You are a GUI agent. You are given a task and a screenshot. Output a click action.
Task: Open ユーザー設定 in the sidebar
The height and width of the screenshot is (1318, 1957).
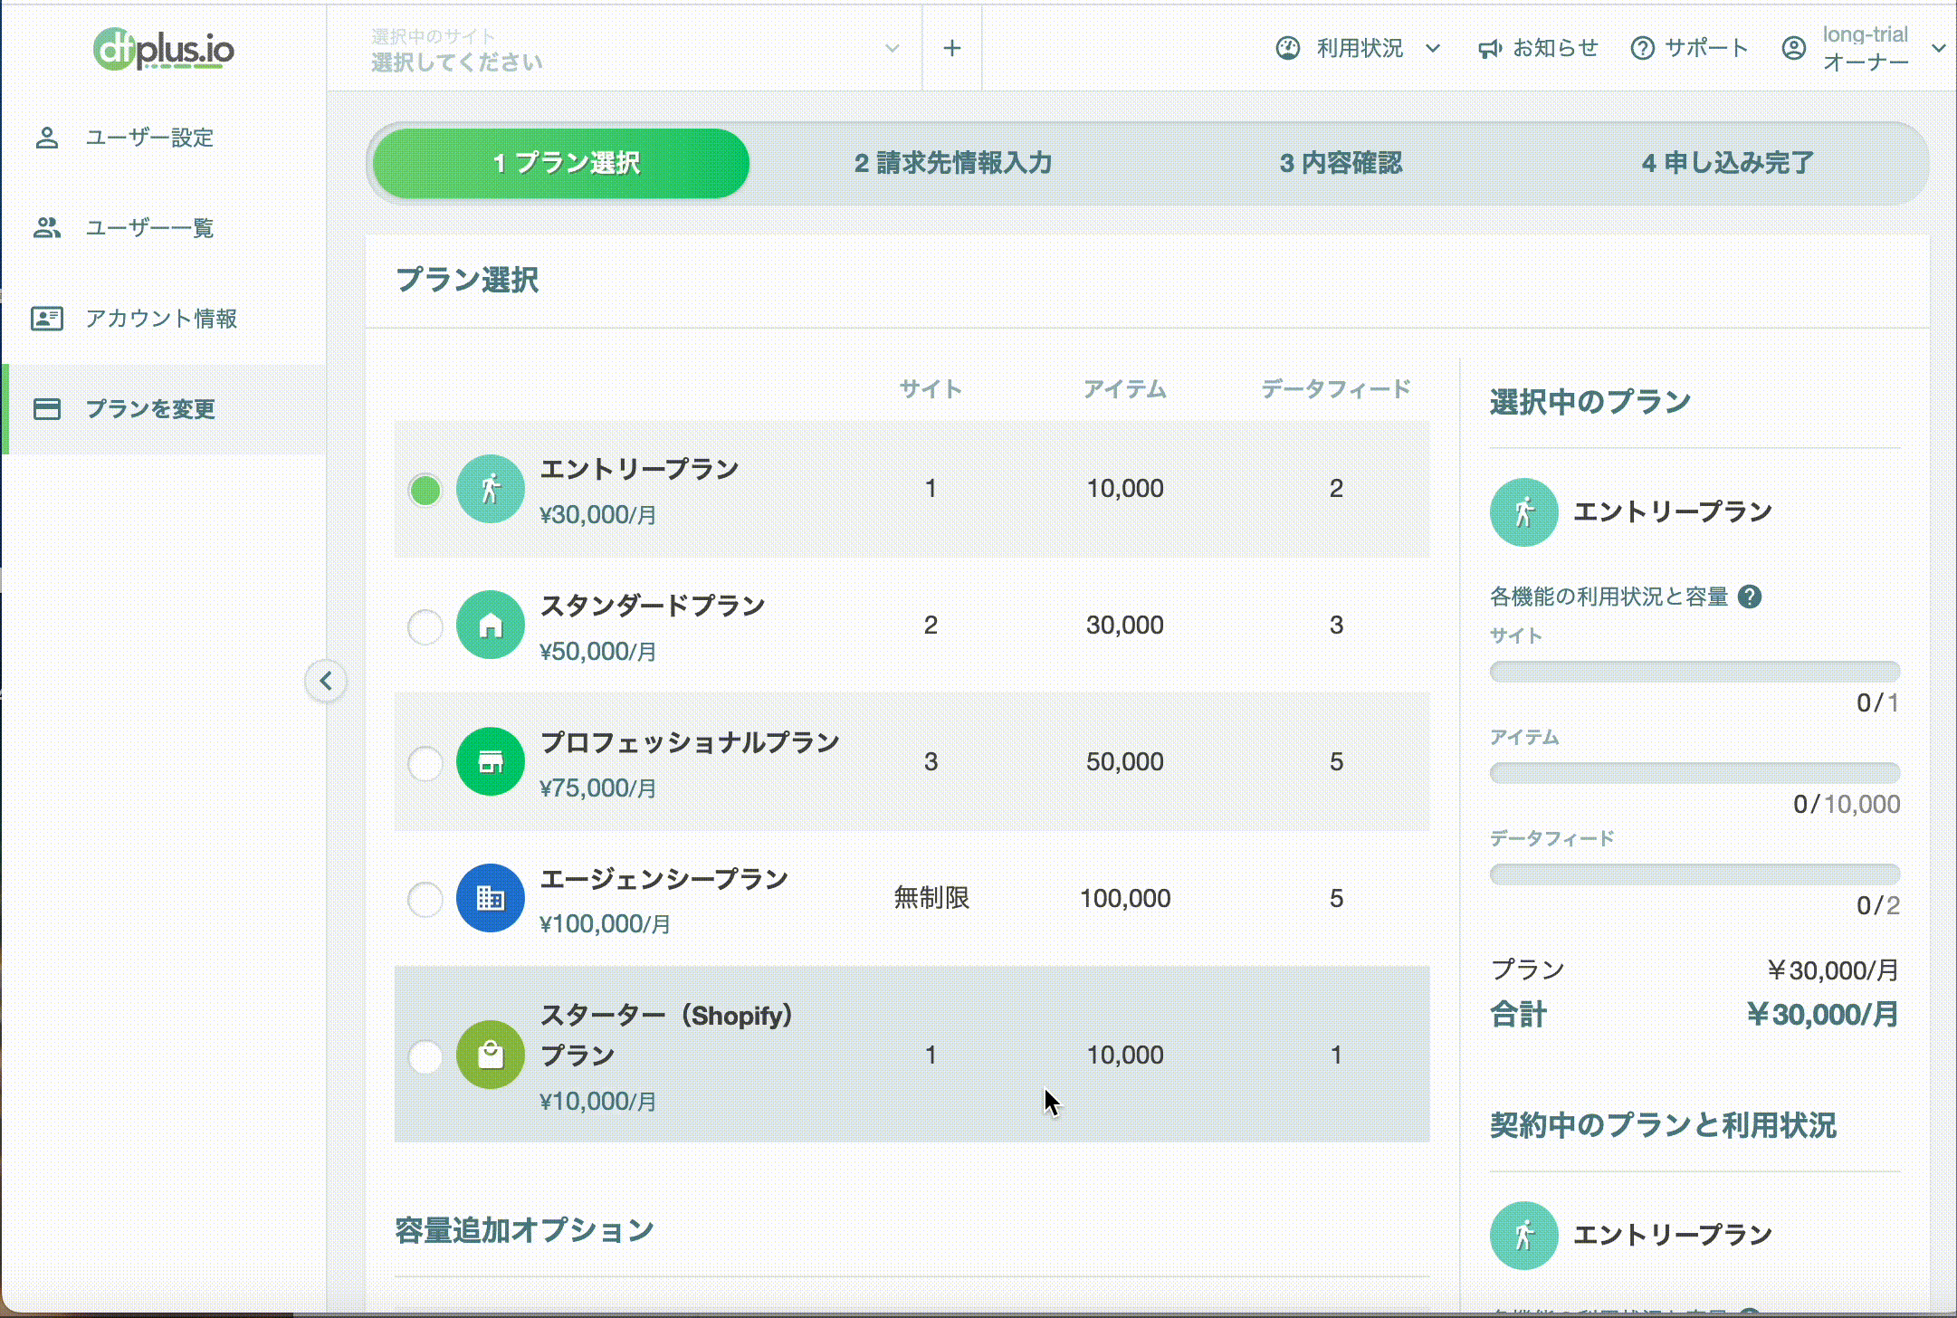pos(163,138)
